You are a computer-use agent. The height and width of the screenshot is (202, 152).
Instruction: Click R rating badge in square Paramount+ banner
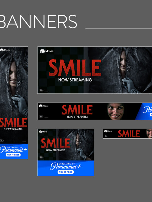click(x=41, y=157)
